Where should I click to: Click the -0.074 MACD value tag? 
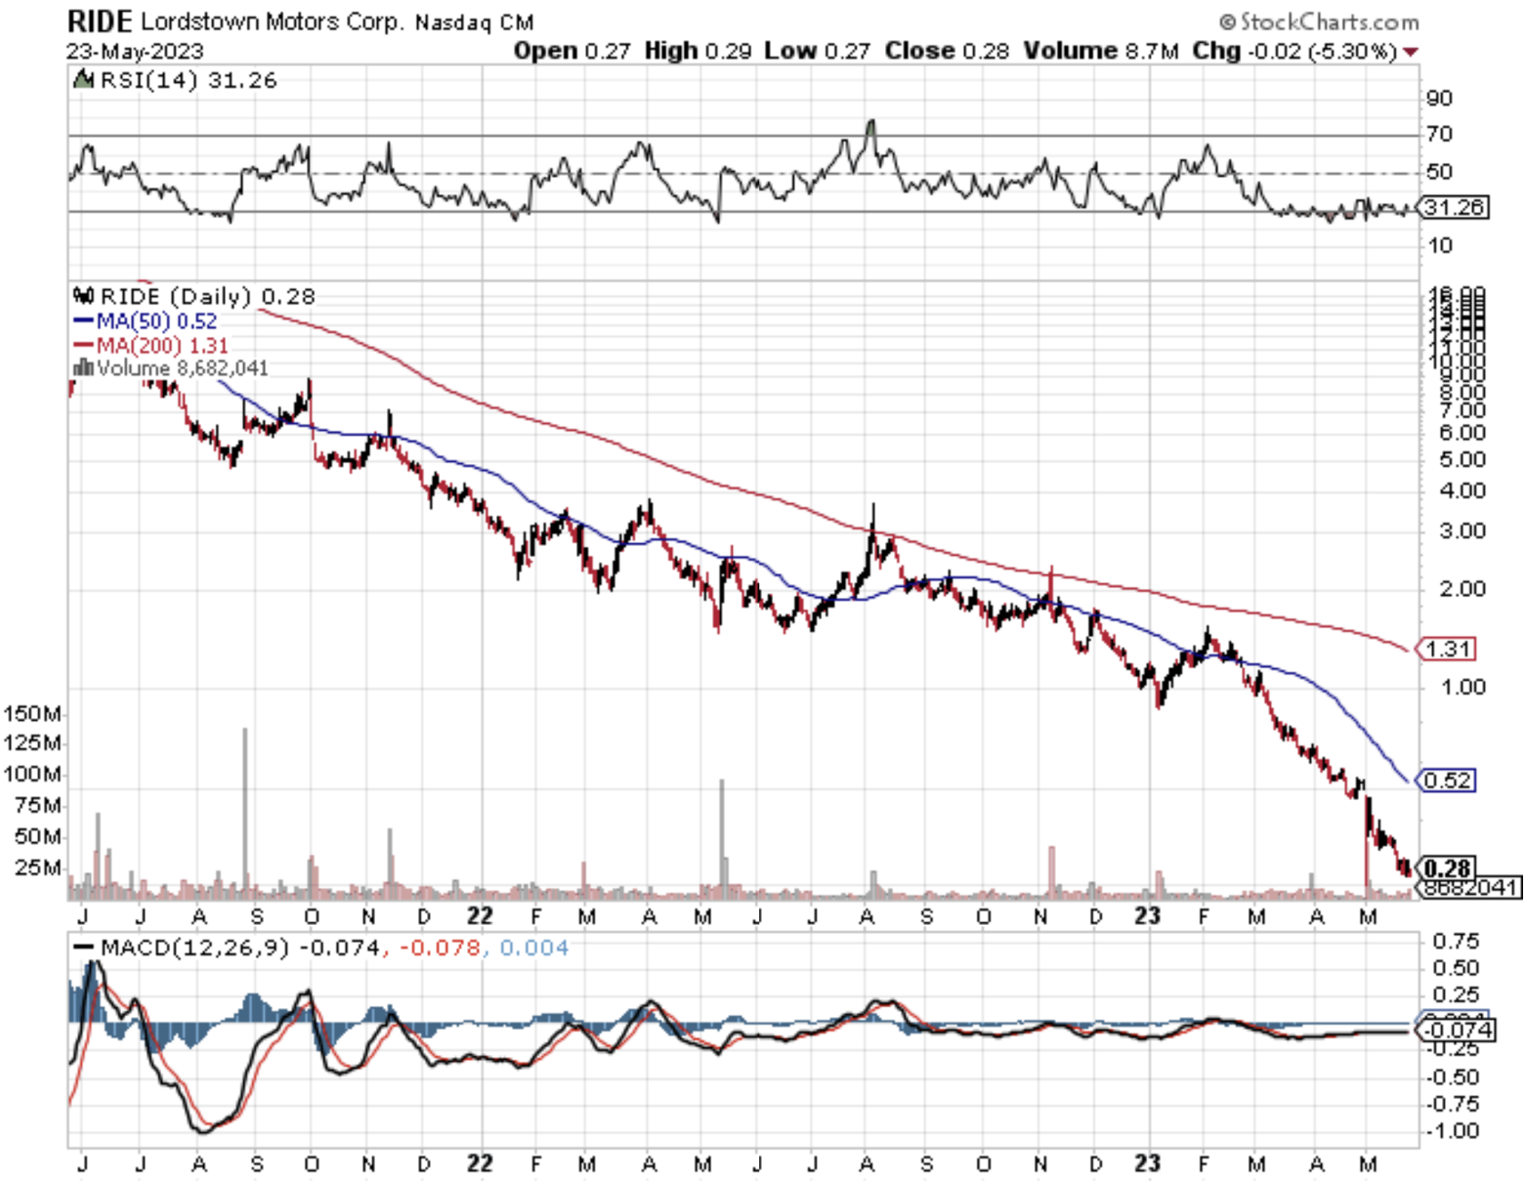pos(1456,1030)
